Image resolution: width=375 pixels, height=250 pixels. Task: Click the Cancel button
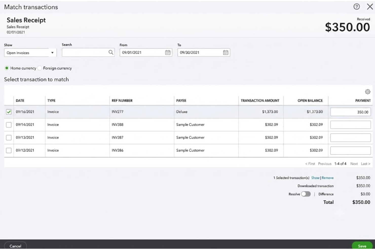(15, 246)
